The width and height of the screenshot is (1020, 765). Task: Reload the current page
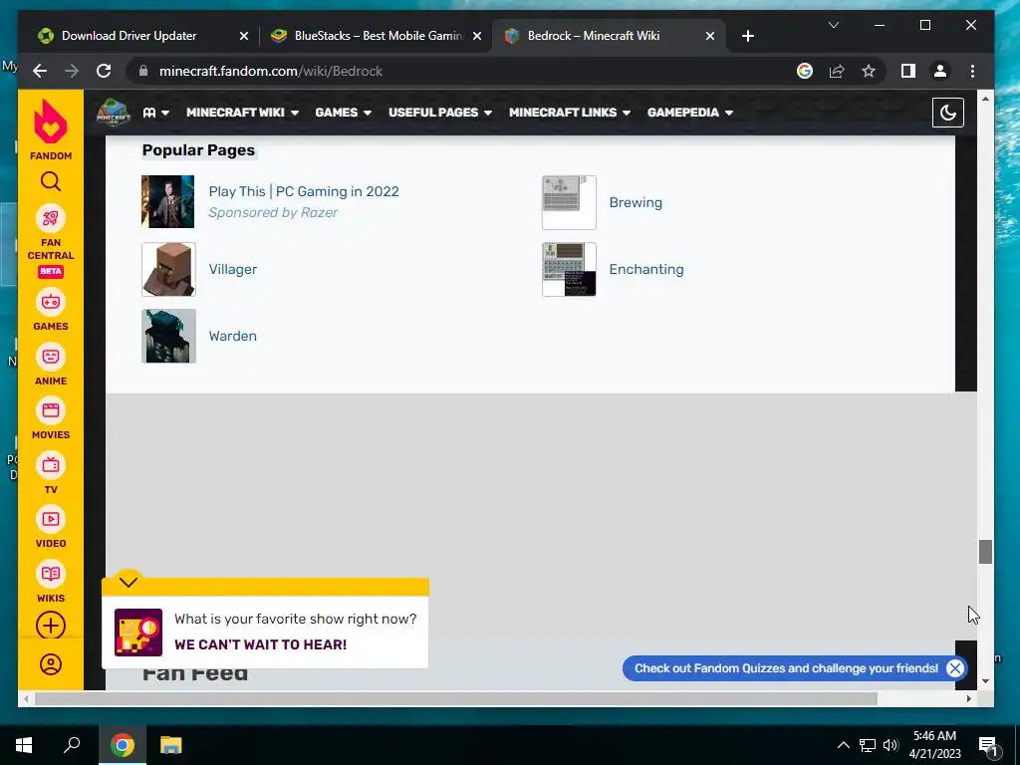pyautogui.click(x=104, y=71)
